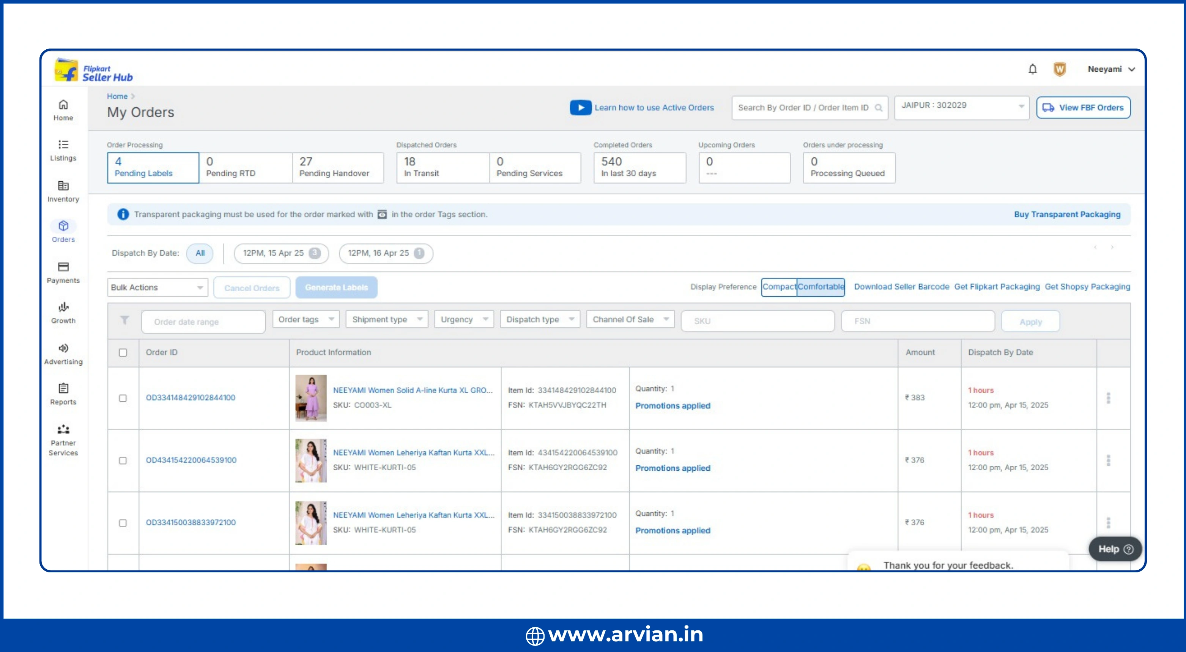The width and height of the screenshot is (1186, 652).
Task: Click the Apply filter button
Action: click(x=1030, y=321)
